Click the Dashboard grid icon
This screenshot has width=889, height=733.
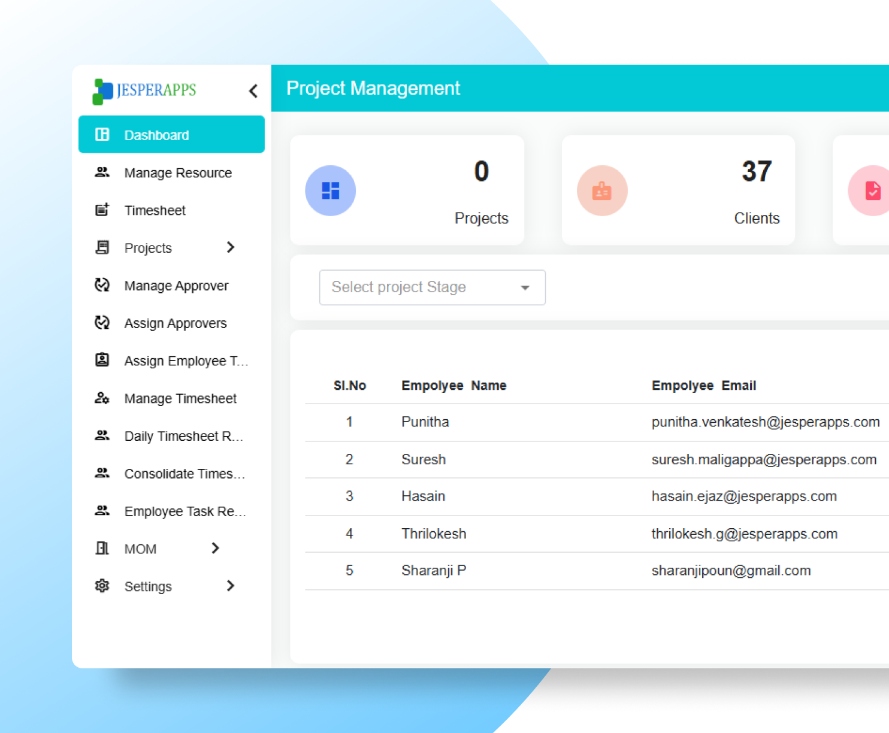[102, 134]
